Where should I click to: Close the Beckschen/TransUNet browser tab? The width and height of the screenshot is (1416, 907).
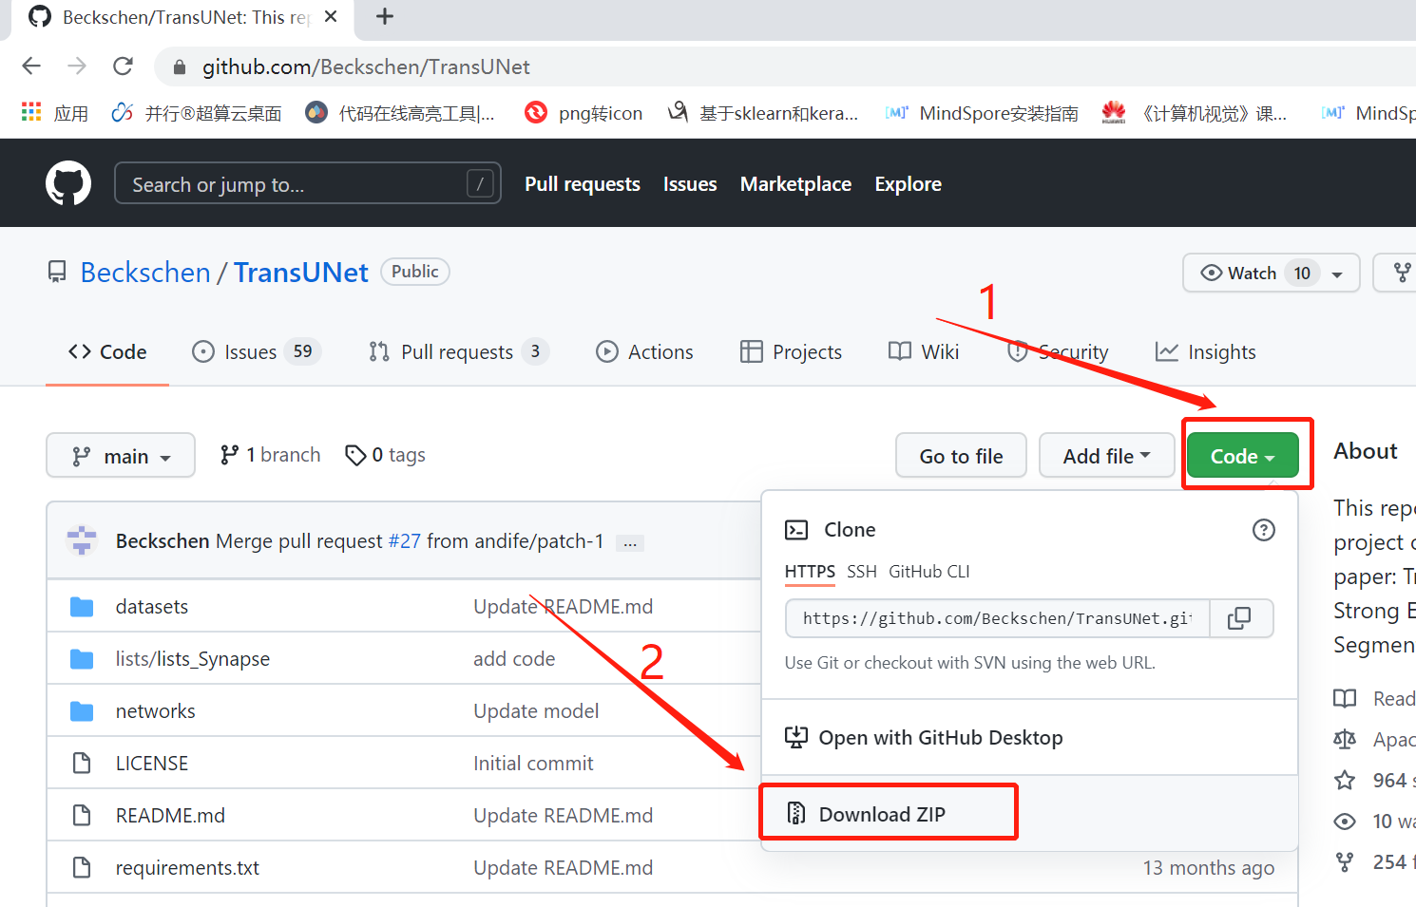[331, 16]
